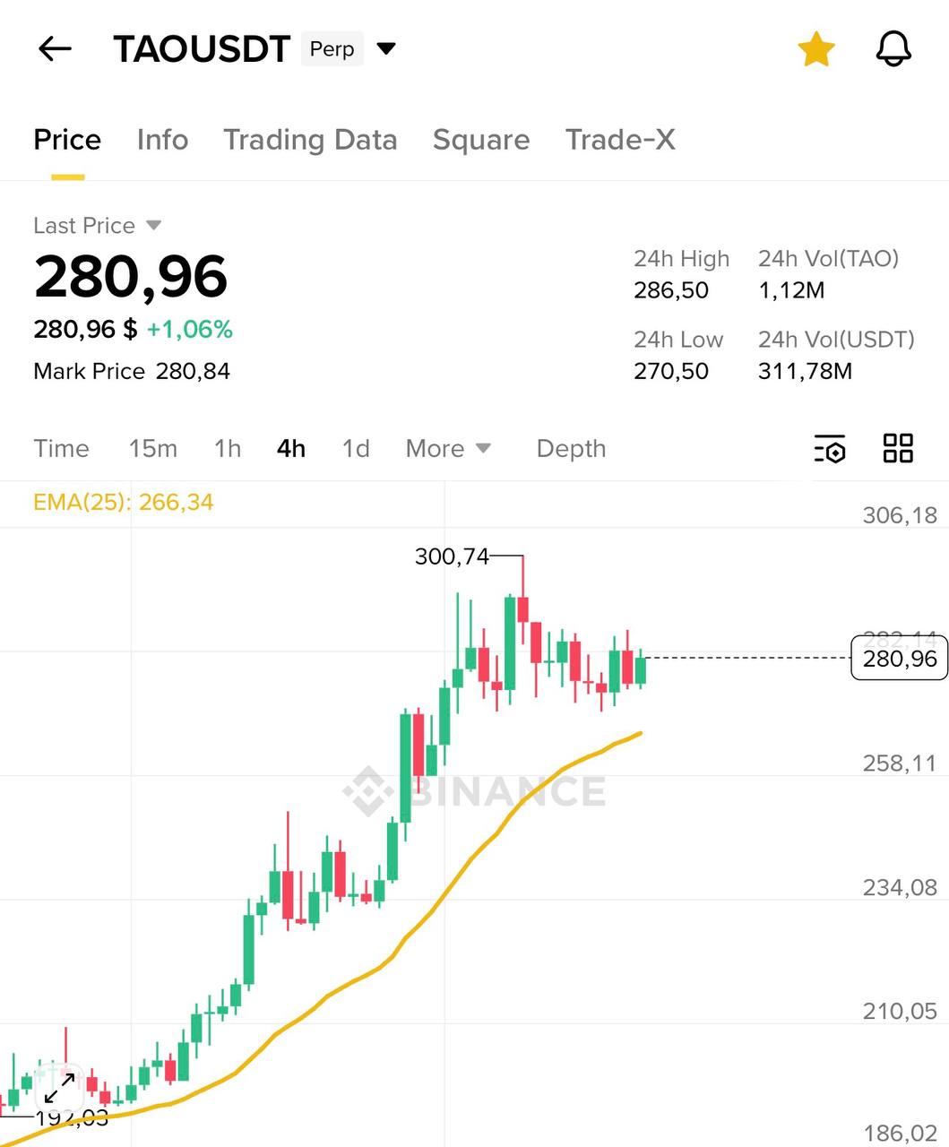Open price alert bell icon
The height and width of the screenshot is (1147, 949).
(893, 49)
